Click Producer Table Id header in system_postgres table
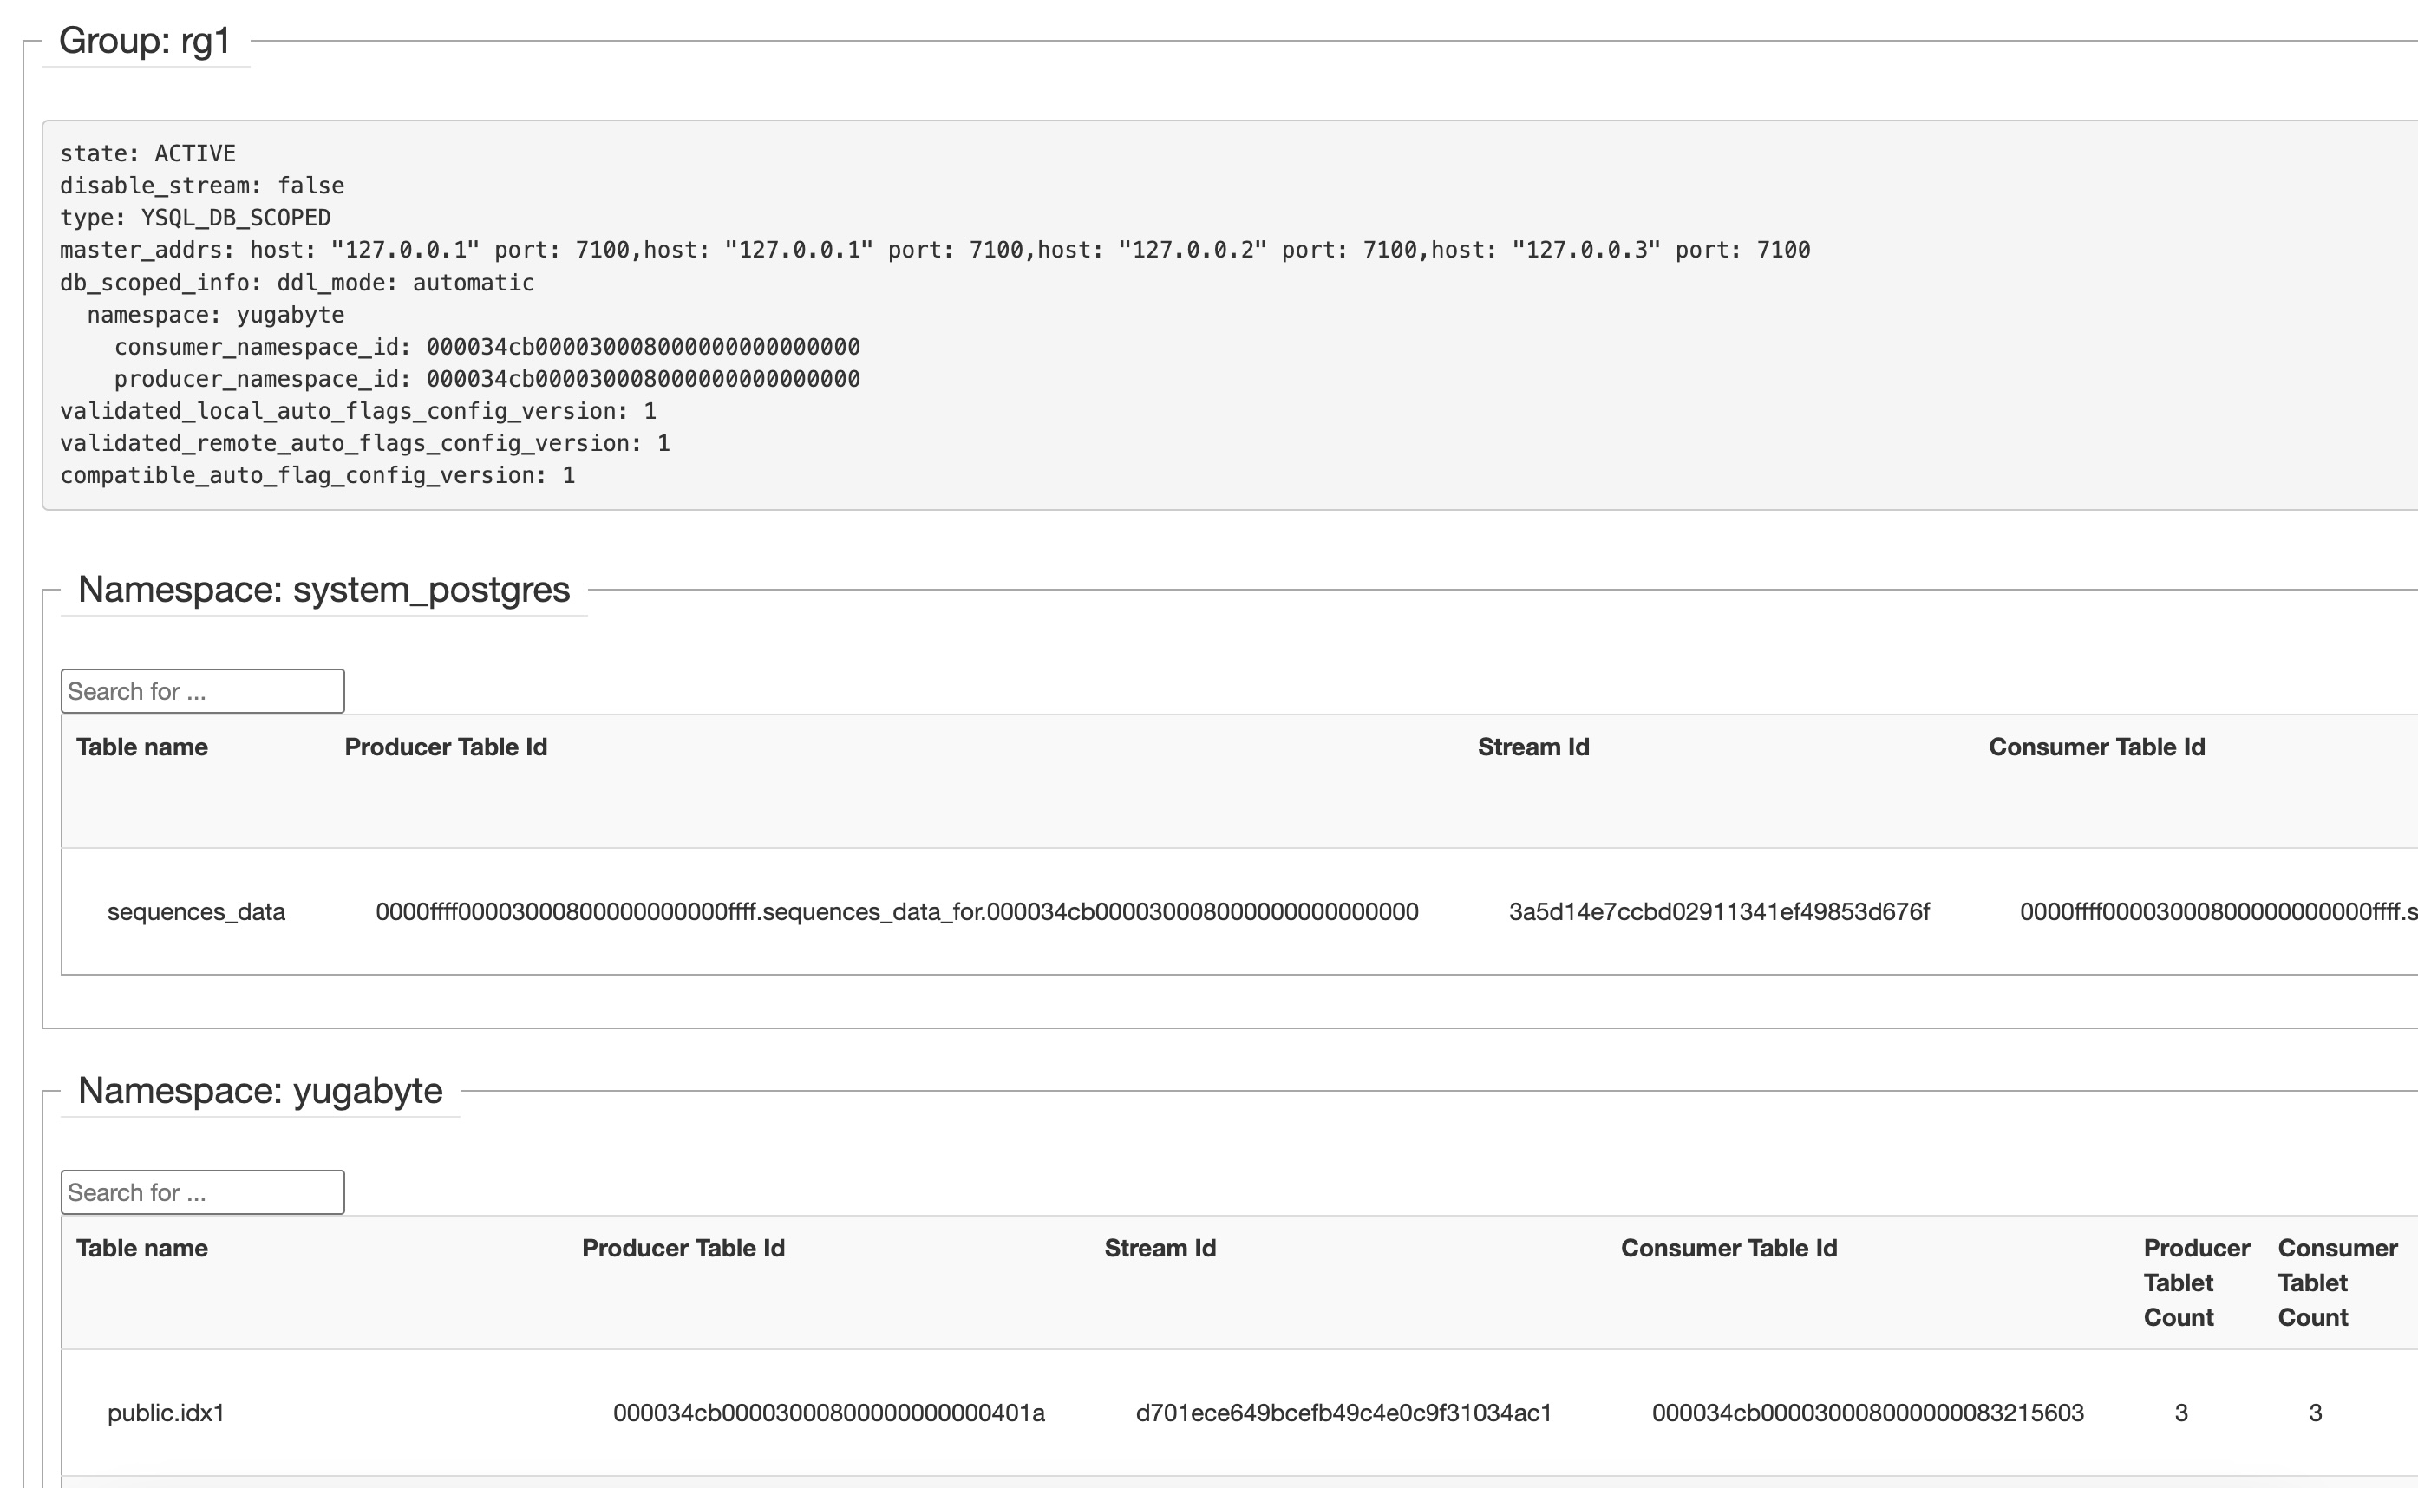Viewport: 2418px width, 1488px height. pos(446,747)
